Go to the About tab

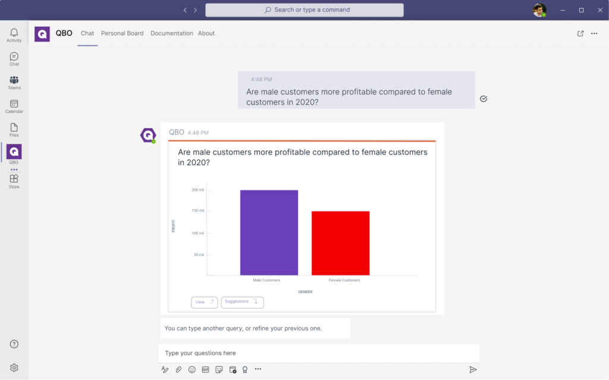[206, 33]
